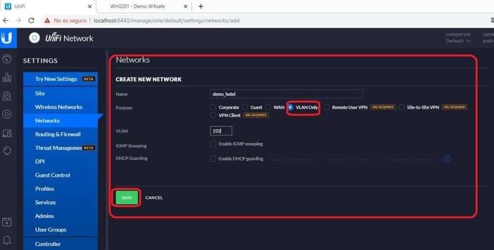This screenshot has height=250, width=494.
Task: Click the Cancel button
Action: [x=154, y=197]
